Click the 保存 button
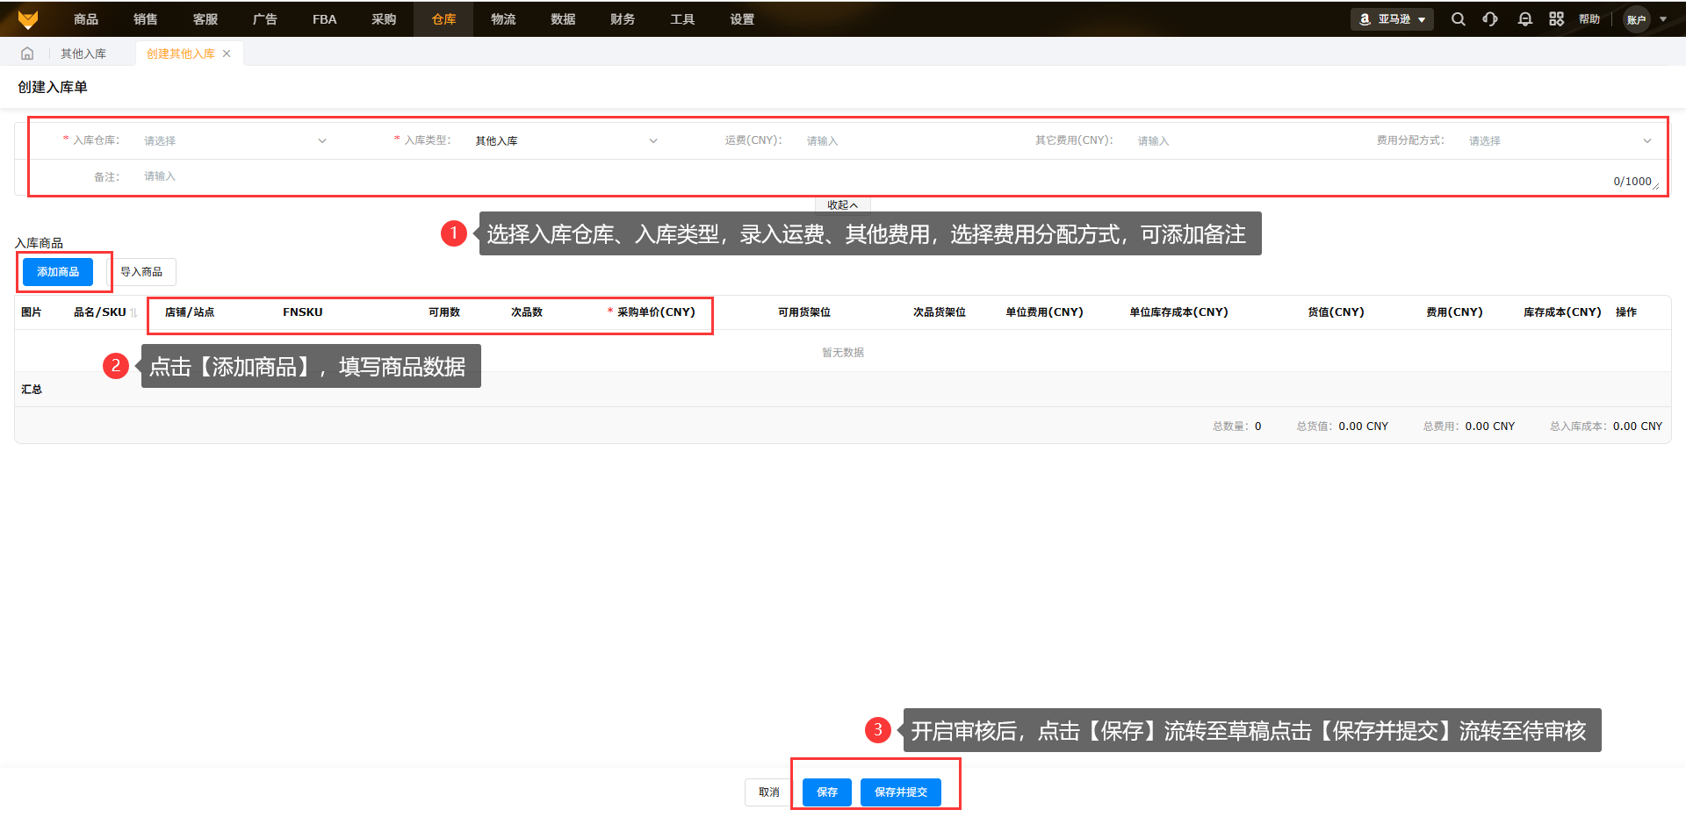The width and height of the screenshot is (1686, 817). pos(827,792)
